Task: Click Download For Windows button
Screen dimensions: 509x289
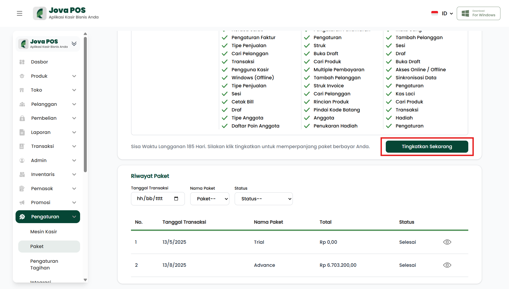Action: tap(478, 13)
